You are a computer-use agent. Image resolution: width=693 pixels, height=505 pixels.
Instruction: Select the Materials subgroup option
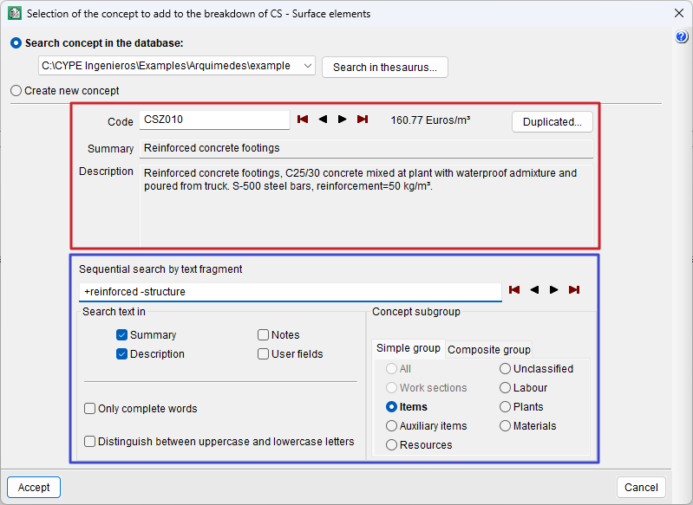[x=506, y=426]
